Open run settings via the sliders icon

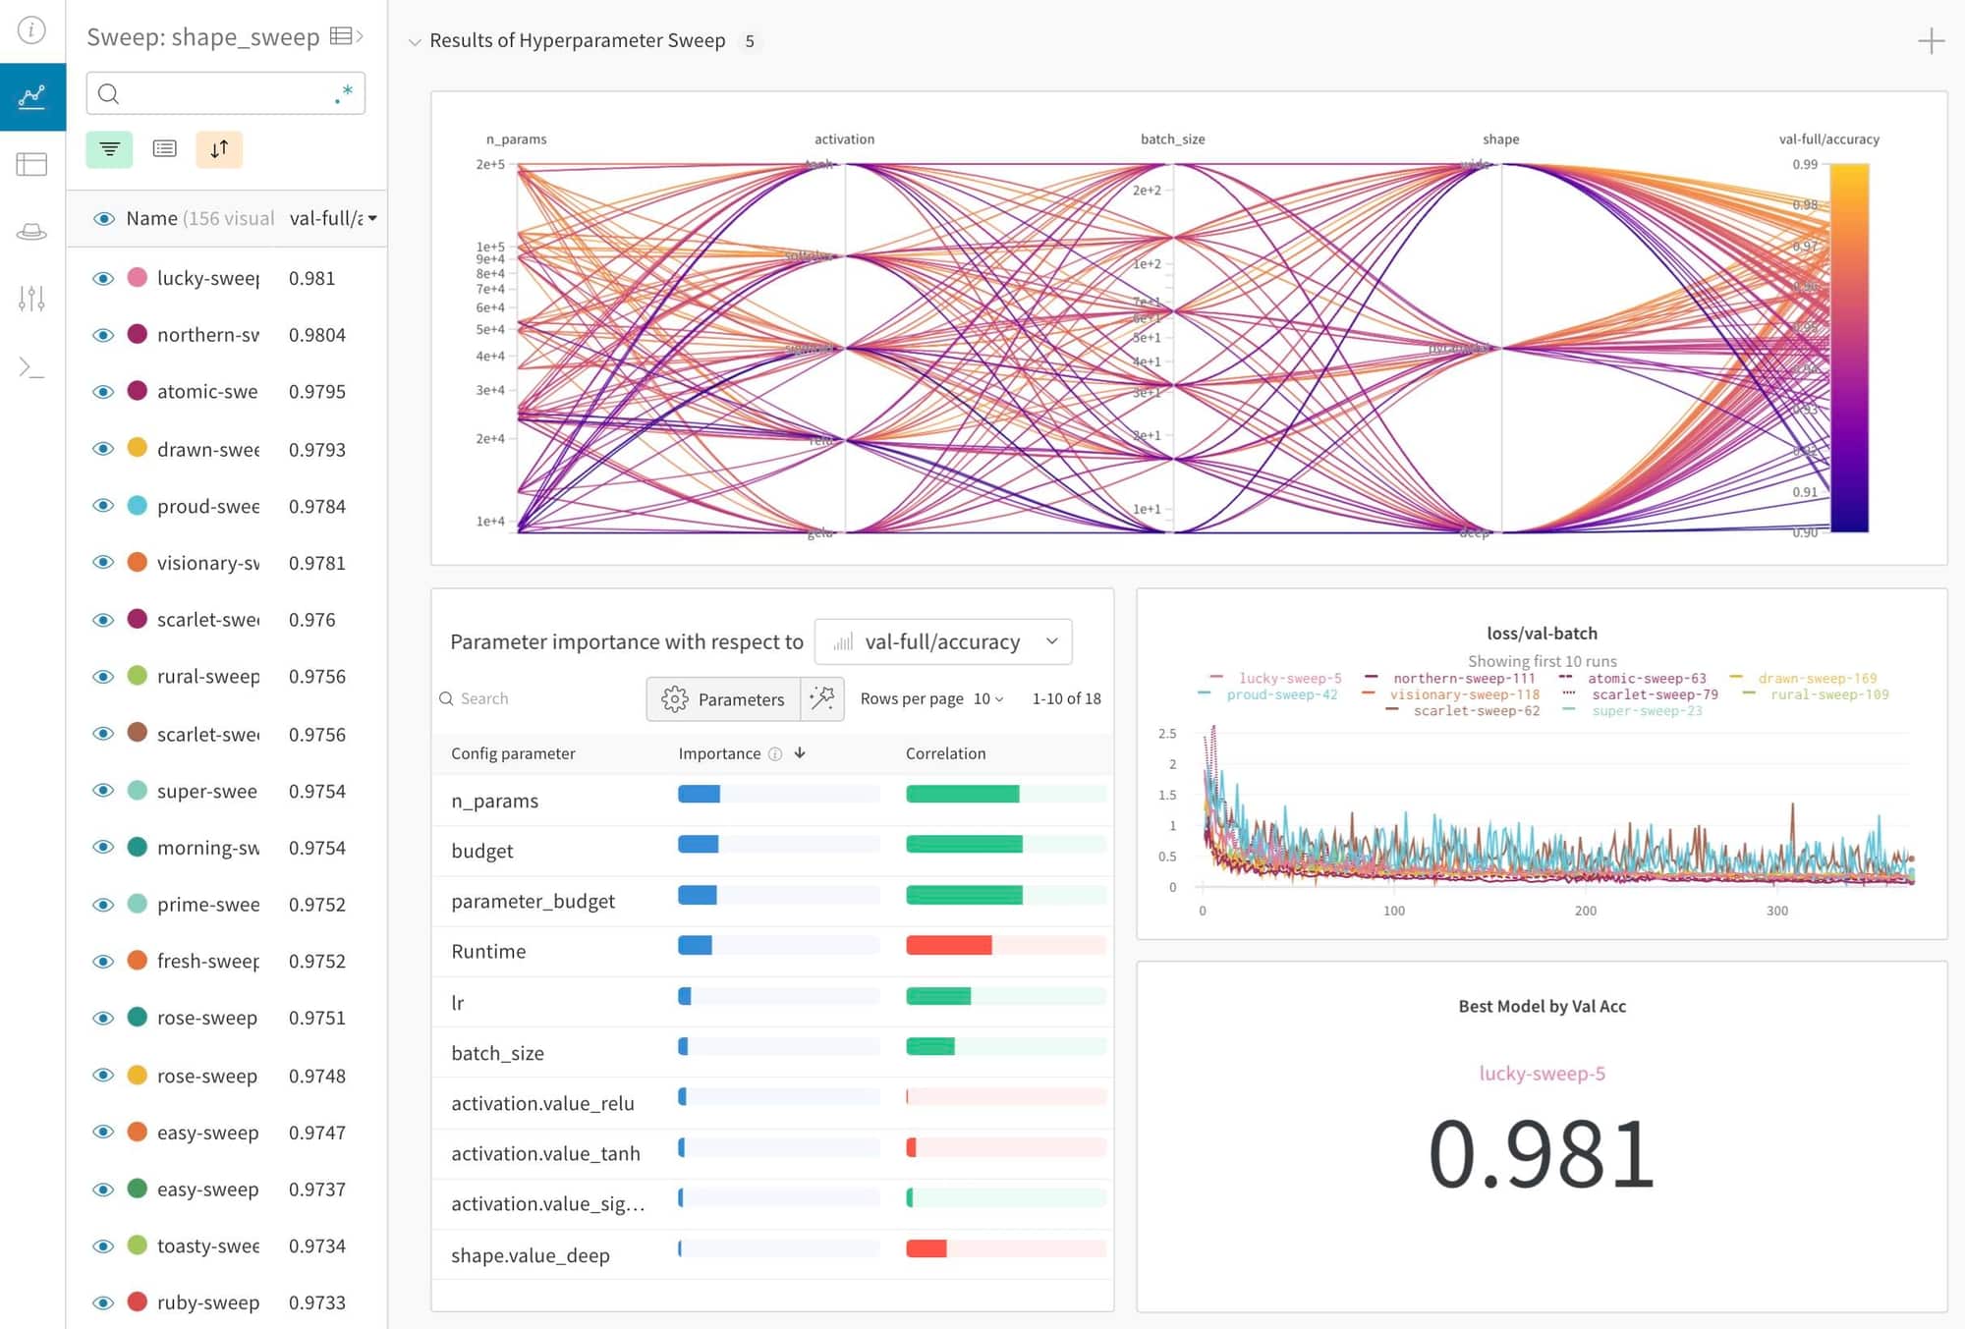32,300
